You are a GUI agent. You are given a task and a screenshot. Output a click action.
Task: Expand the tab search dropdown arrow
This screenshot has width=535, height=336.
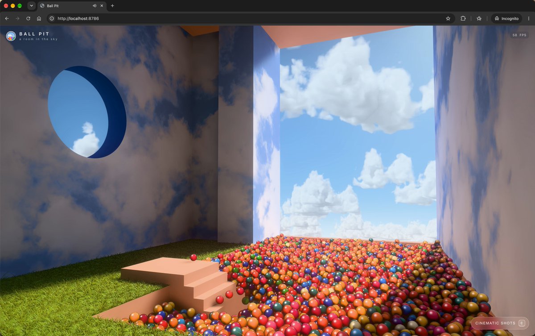[31, 6]
